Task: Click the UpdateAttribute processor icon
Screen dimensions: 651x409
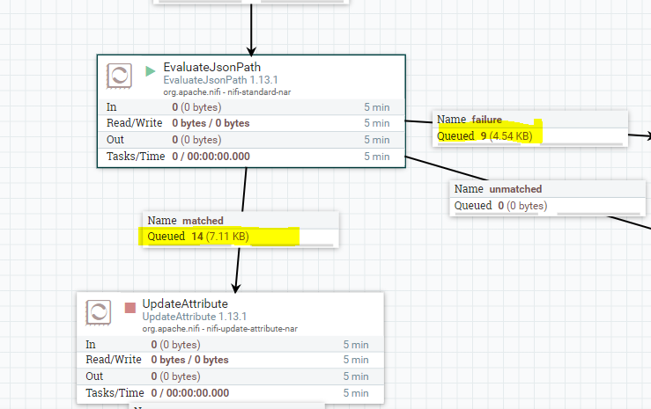Action: 99,312
